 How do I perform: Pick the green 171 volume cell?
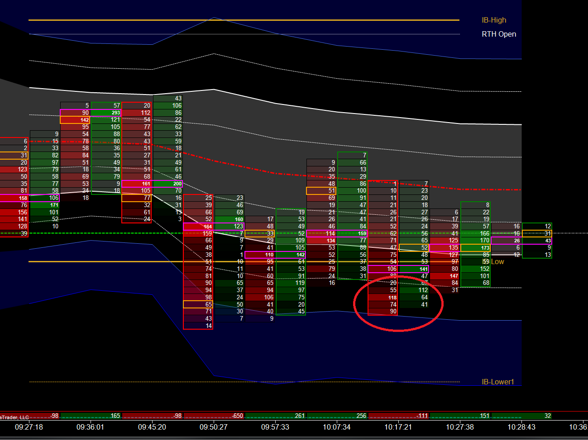click(x=44, y=205)
